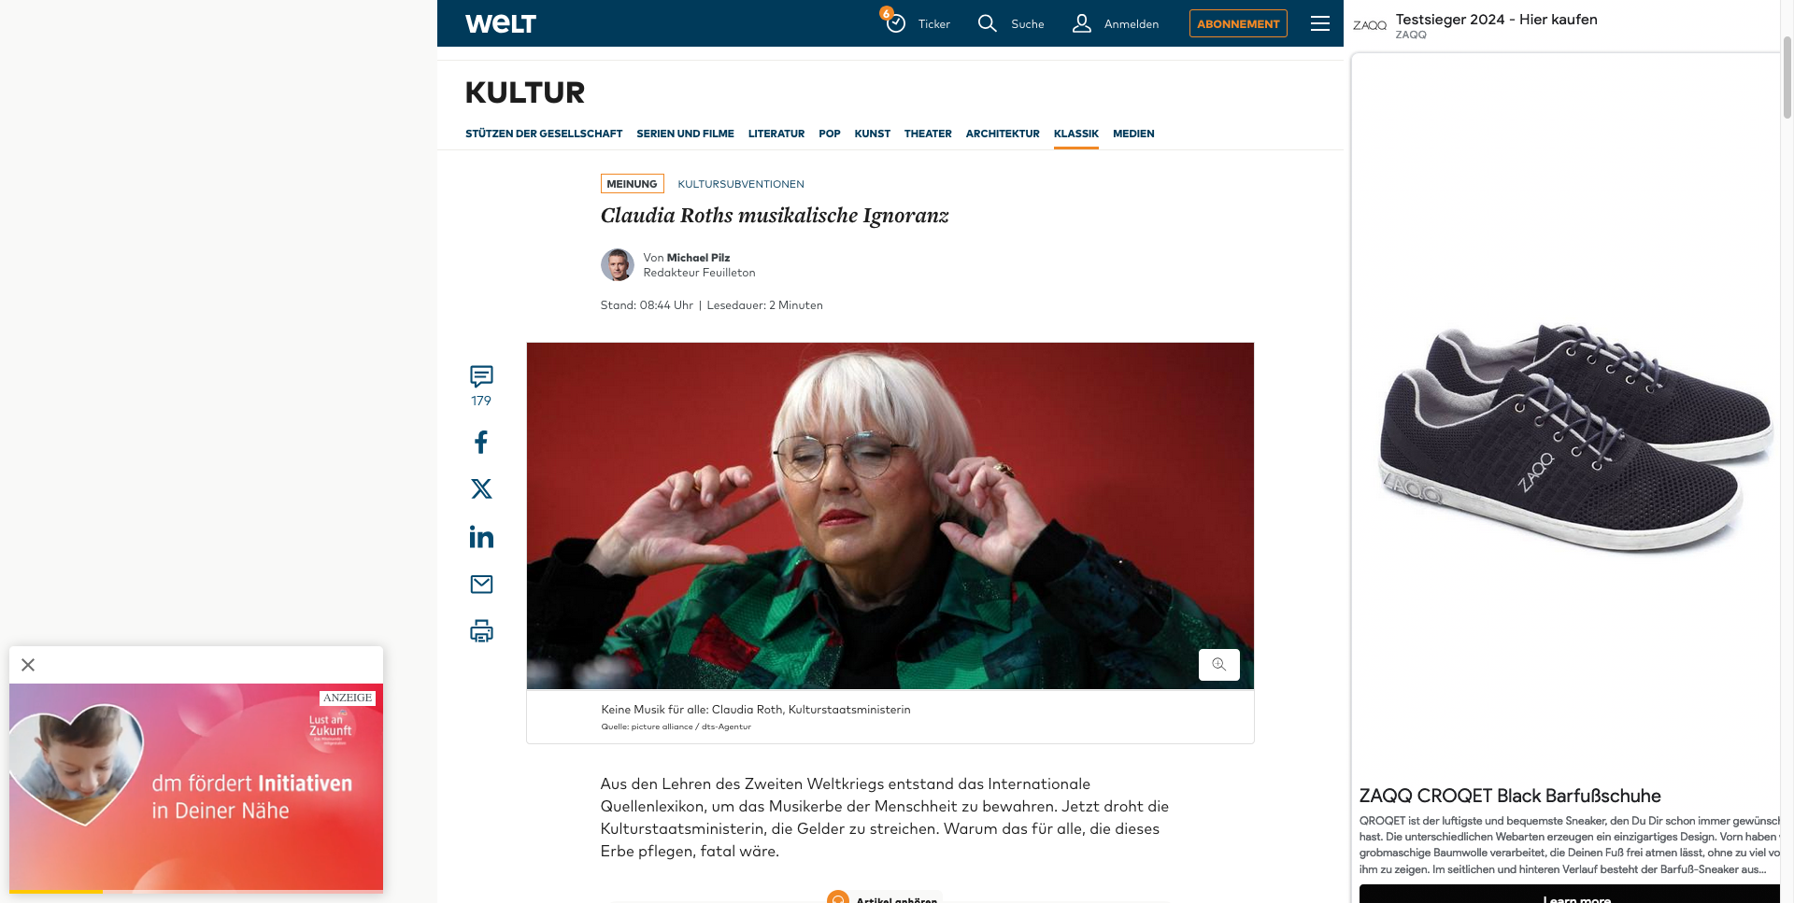The image size is (1794, 903).
Task: Enlarge the photo with magnifier icon
Action: 1218,665
